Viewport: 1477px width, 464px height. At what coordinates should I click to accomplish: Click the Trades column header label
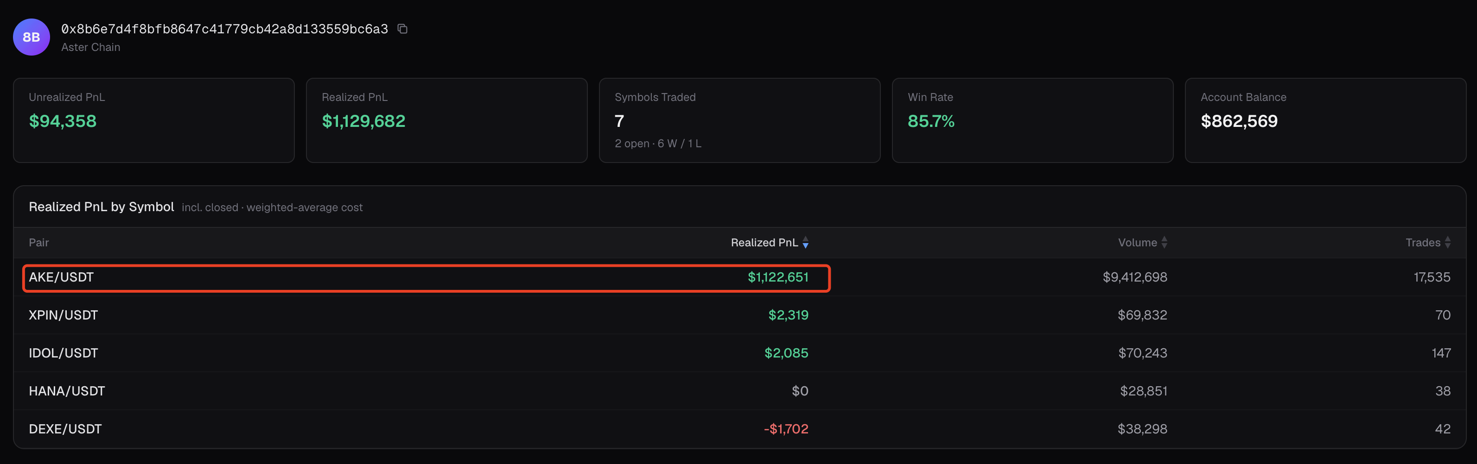pos(1423,242)
